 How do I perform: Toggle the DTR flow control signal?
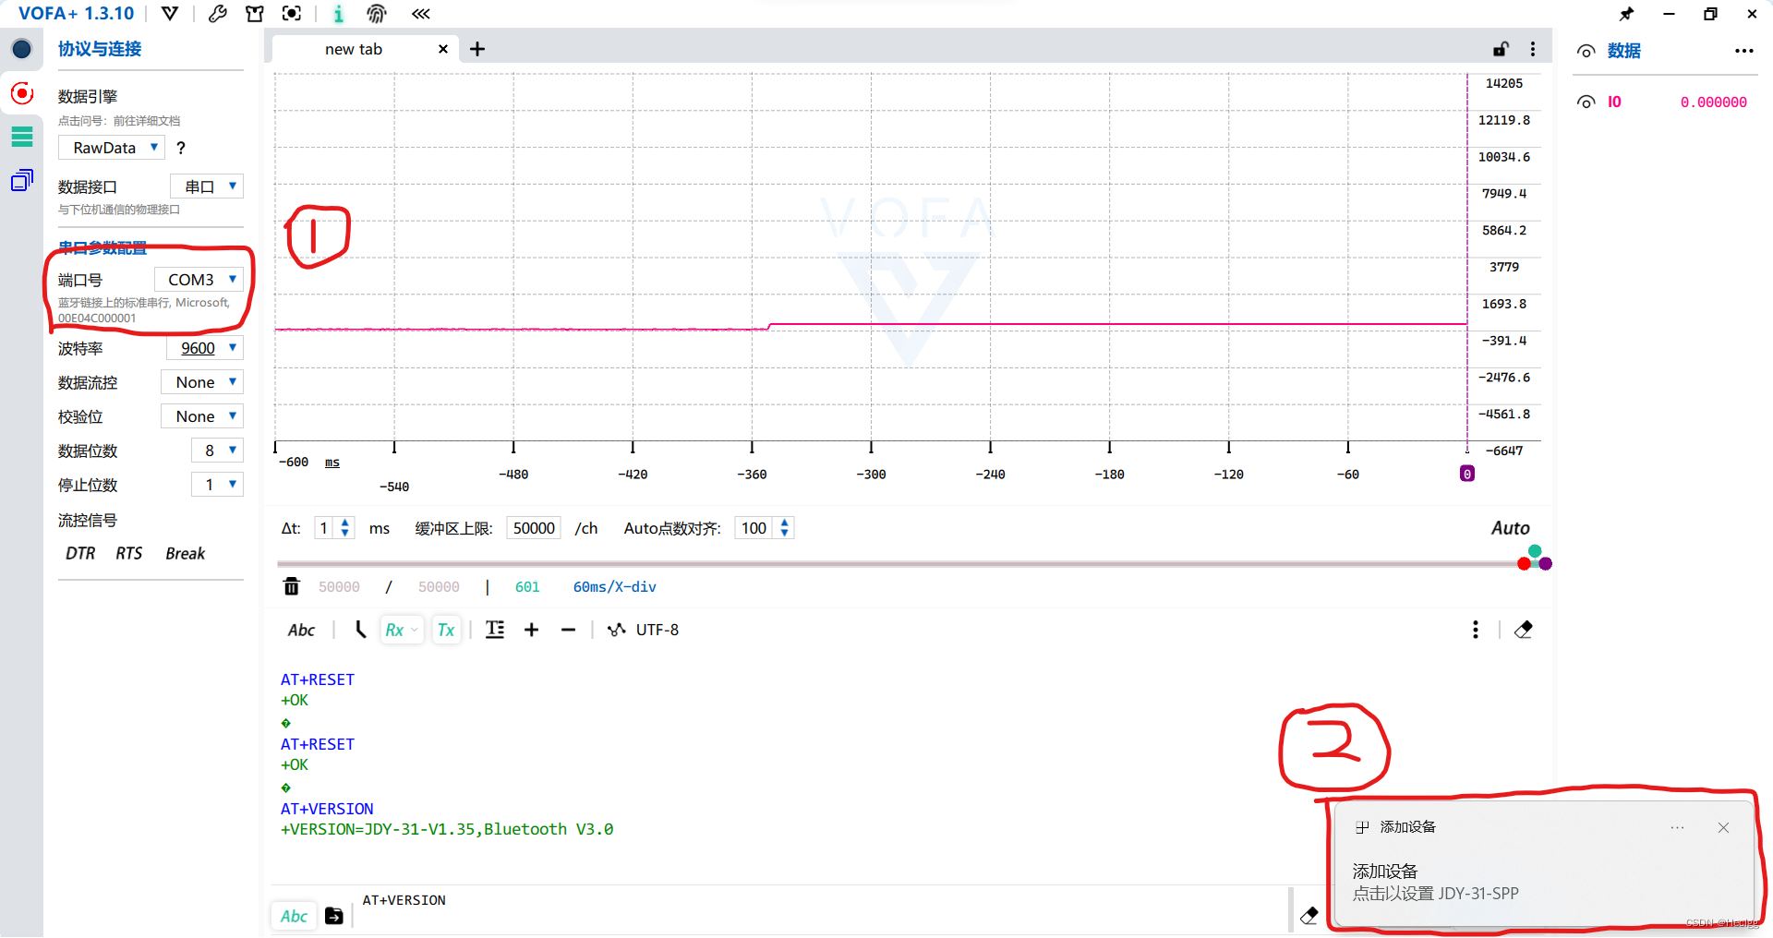80,553
